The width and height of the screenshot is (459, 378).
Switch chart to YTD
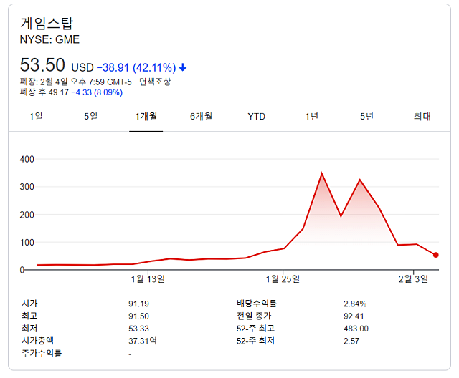coord(257,117)
